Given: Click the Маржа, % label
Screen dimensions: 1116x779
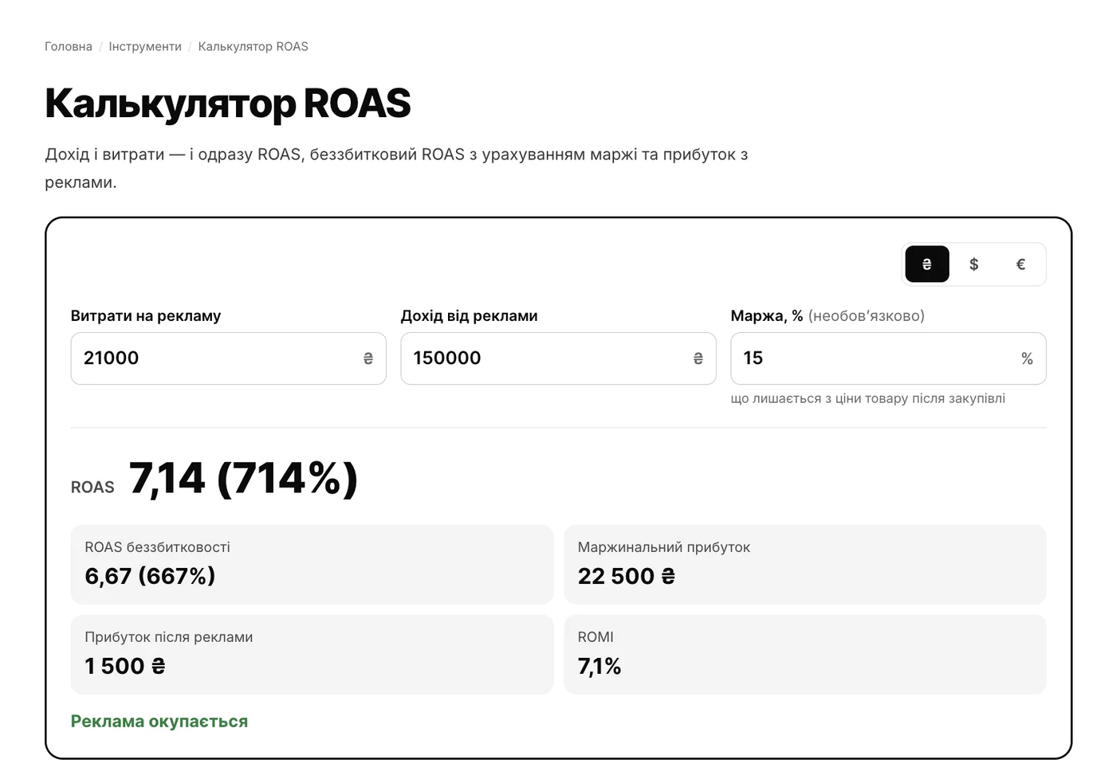Looking at the screenshot, I should pyautogui.click(x=767, y=315).
